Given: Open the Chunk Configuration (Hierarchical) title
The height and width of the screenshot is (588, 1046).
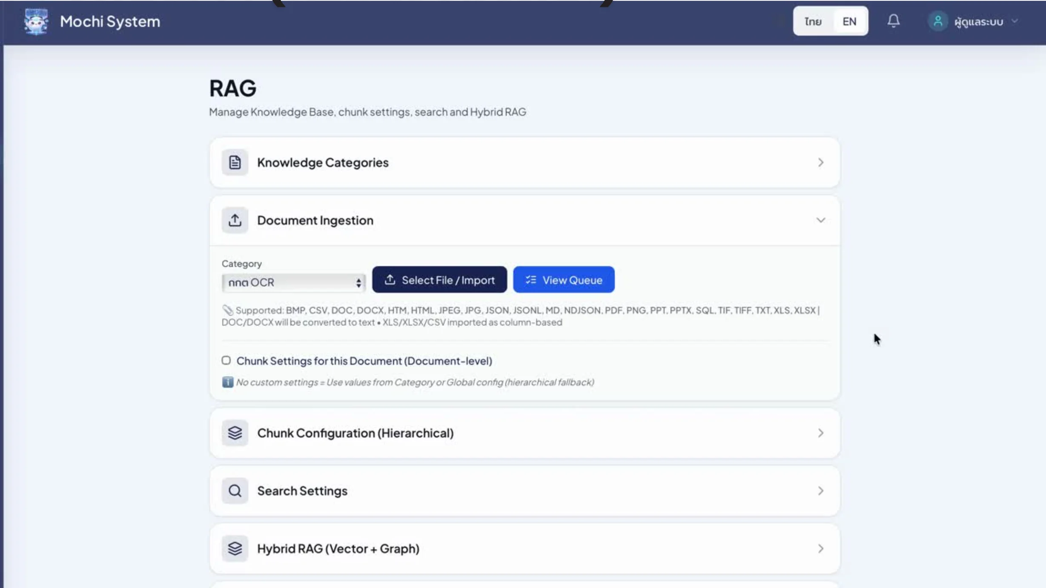Looking at the screenshot, I should [355, 433].
